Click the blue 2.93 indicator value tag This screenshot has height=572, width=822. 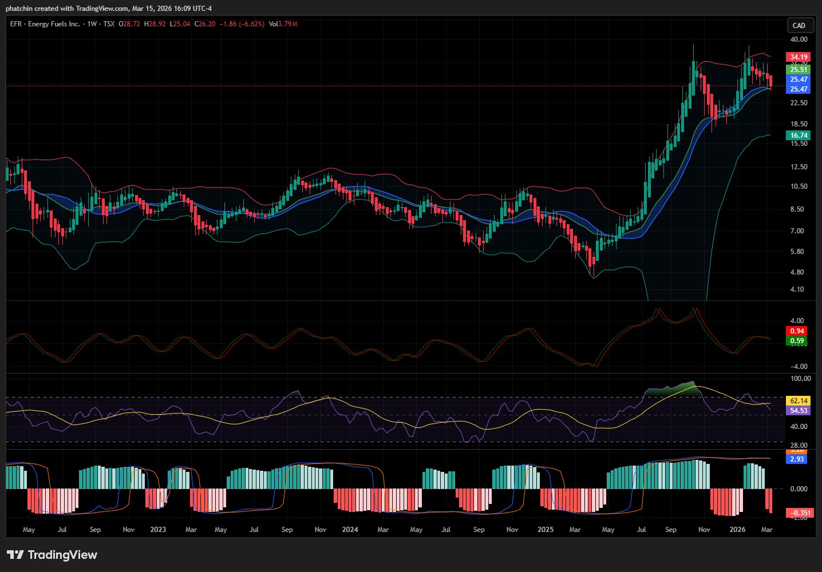[x=797, y=459]
